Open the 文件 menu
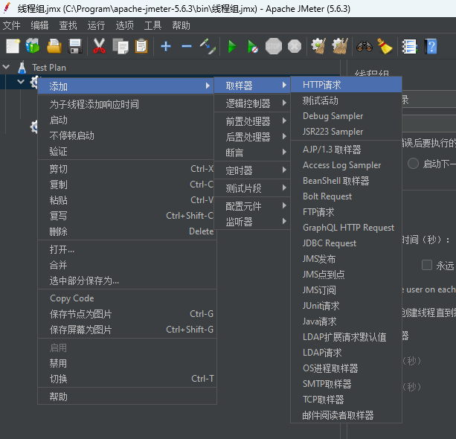456x439 pixels. tap(12, 25)
